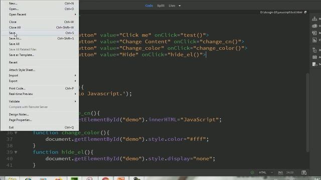This screenshot has width=321, height=180.
Task: Click the "Click me" value in code
Action: pyautogui.click(x=135, y=35)
